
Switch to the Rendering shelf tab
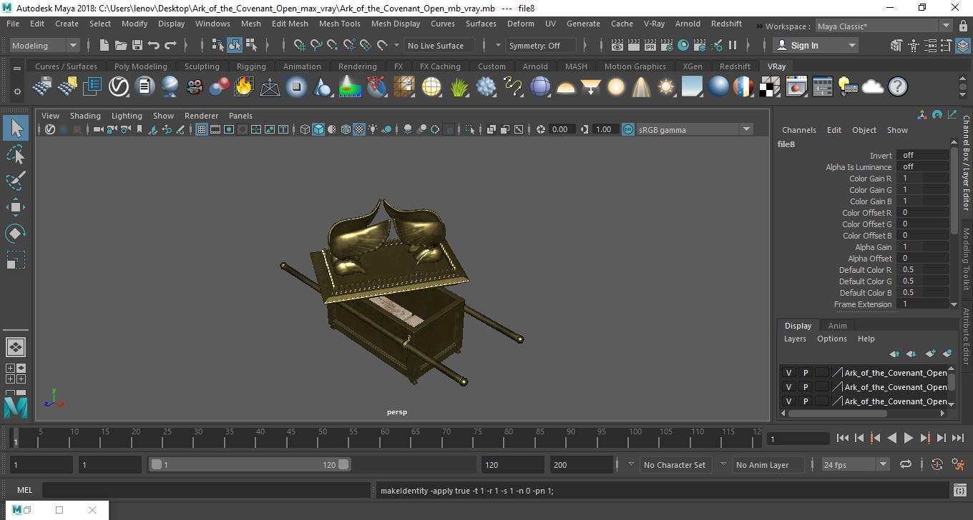(357, 66)
